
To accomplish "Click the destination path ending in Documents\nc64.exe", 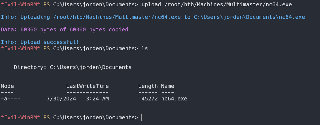I will tap(249, 17).
